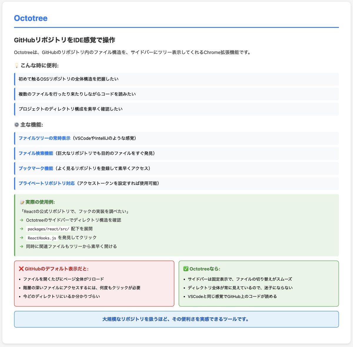Click heading Octotreeなら
The image size is (353, 347).
[x=205, y=269]
